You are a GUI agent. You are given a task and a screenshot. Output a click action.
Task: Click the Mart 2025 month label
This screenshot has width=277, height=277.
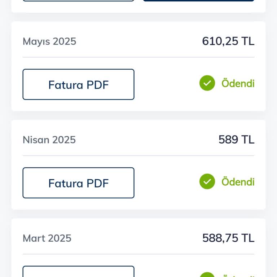pyautogui.click(x=47, y=238)
